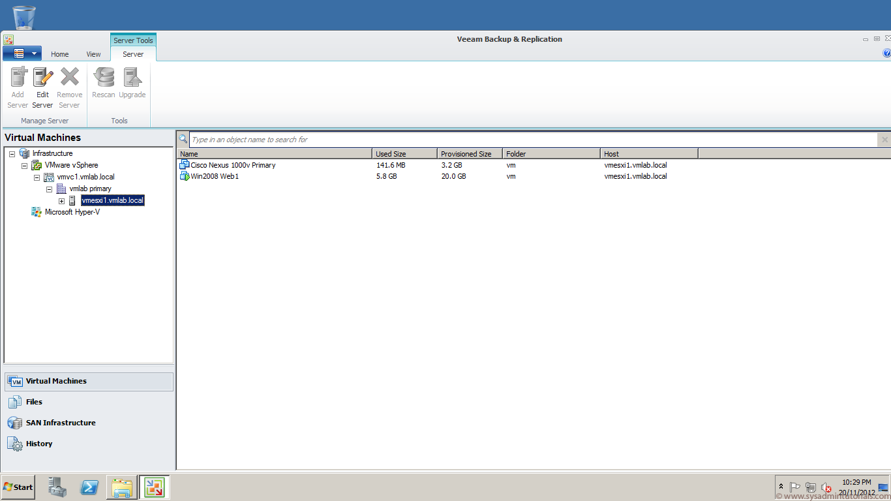Select the Infrastructure tree item
891x501 pixels.
point(53,153)
